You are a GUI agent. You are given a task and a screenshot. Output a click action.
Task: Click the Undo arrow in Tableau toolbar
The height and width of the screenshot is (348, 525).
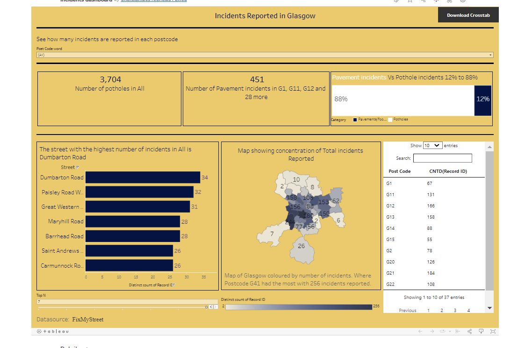(x=420, y=331)
